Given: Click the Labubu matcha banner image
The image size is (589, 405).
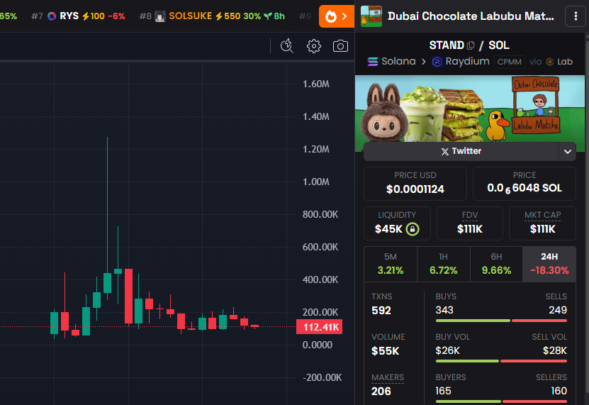Looking at the screenshot, I should (x=469, y=109).
